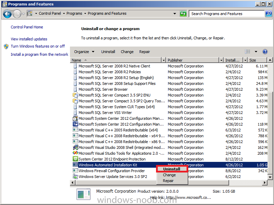This screenshot has width=274, height=205.
Task: Go back with the blue Back arrow
Action: (7, 14)
